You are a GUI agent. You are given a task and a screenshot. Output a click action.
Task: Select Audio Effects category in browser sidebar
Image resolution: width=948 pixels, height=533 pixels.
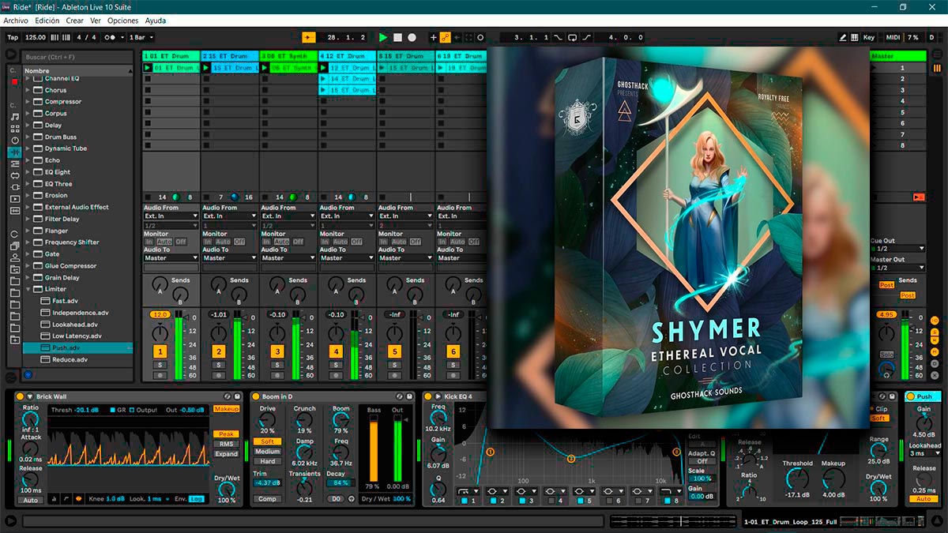coord(14,152)
